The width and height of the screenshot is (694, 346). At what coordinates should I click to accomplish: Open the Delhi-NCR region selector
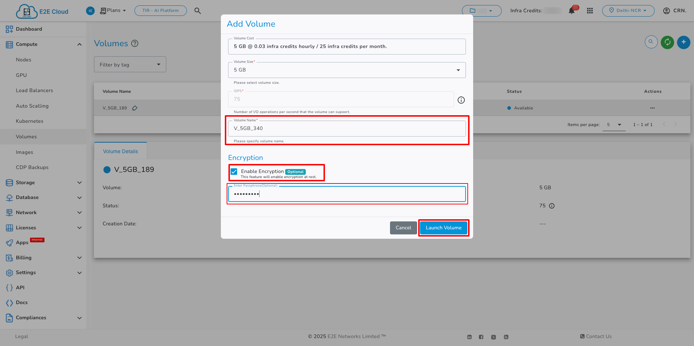pyautogui.click(x=628, y=10)
